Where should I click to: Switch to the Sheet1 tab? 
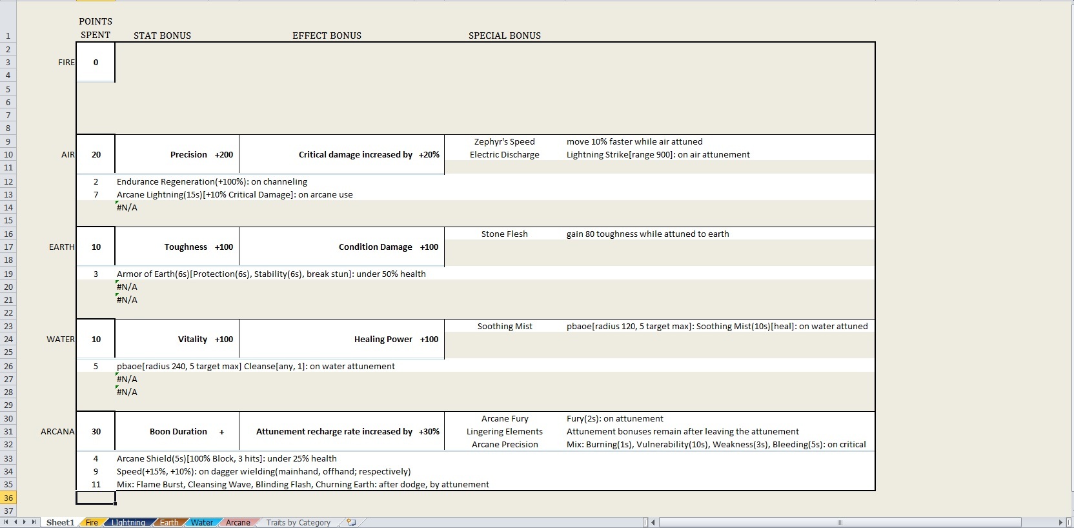pos(60,522)
